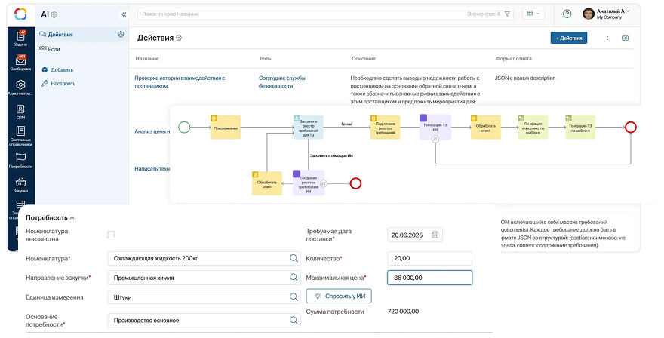Open Проверка истории взаимодействия с поставщиком
Image resolution: width=664 pixels, height=338 pixels.
[x=180, y=81]
